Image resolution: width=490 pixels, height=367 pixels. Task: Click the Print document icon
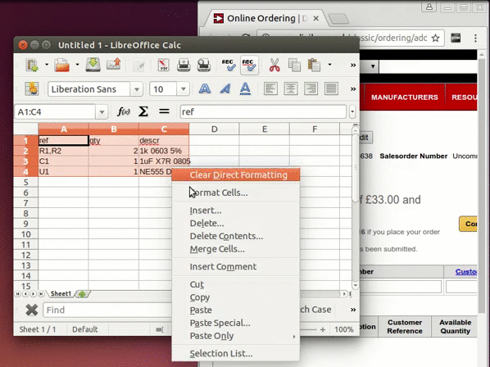[184, 66]
